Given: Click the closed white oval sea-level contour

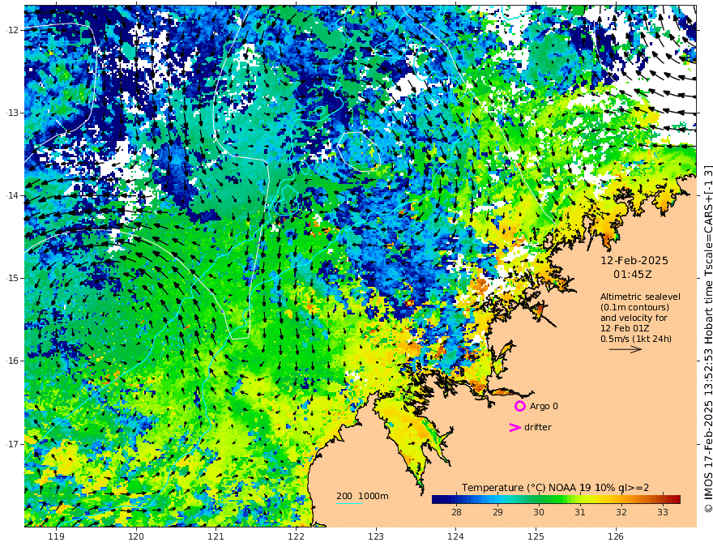Looking at the screenshot, I should point(358,152).
